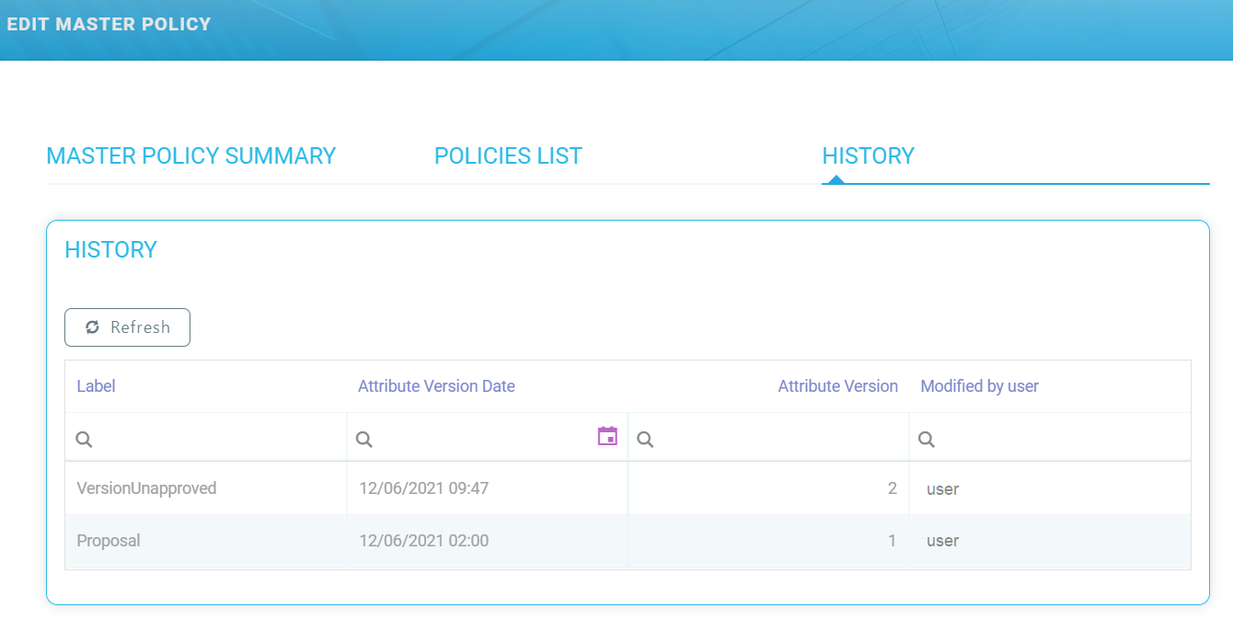This screenshot has width=1233, height=619.
Task: Click the 12/06/2021 09:47 date cell
Action: (424, 488)
